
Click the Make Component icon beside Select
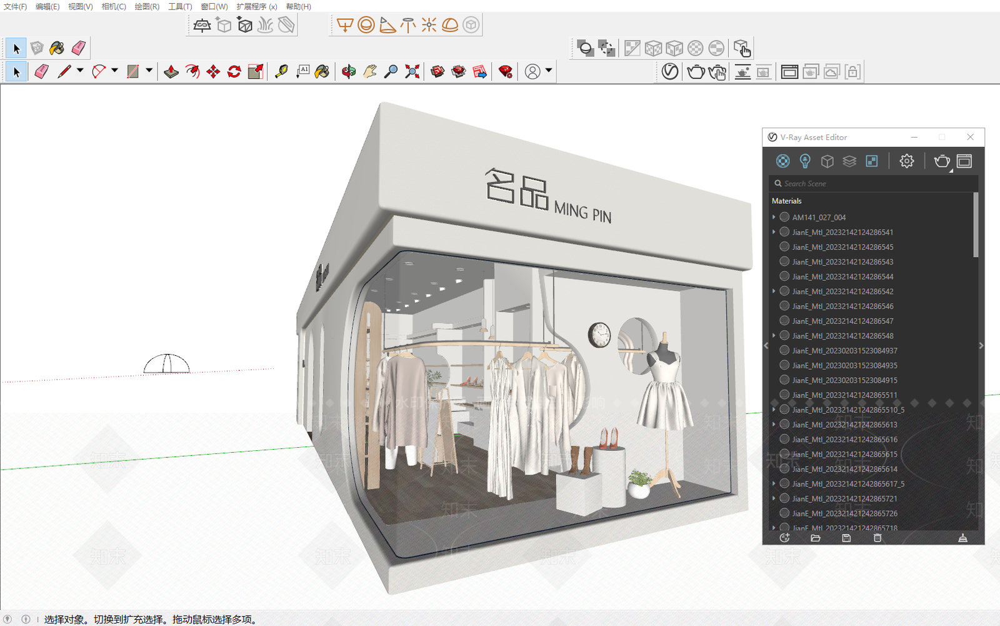coord(37,48)
